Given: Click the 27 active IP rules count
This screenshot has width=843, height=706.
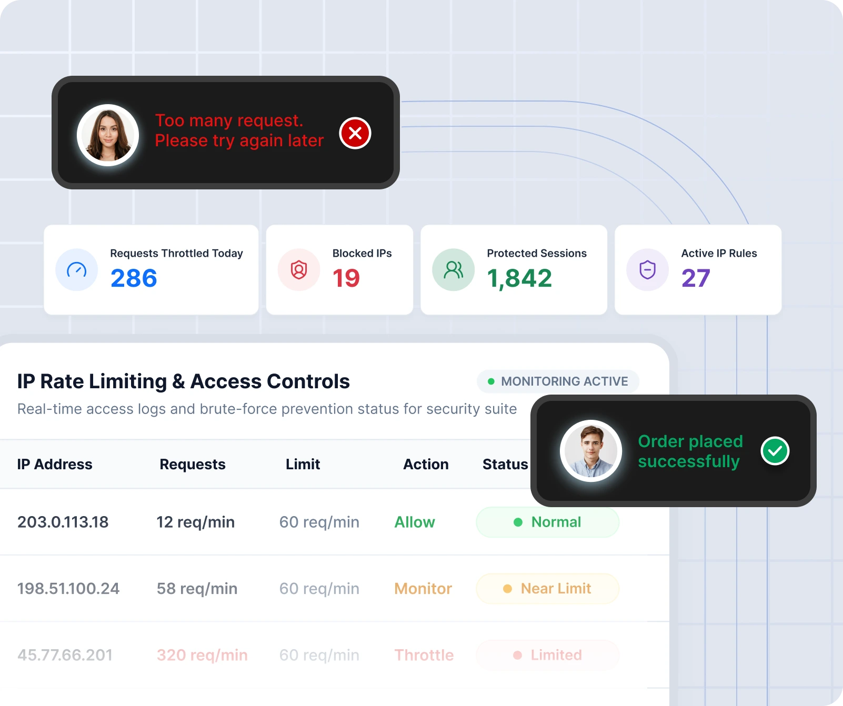Looking at the screenshot, I should [x=696, y=278].
